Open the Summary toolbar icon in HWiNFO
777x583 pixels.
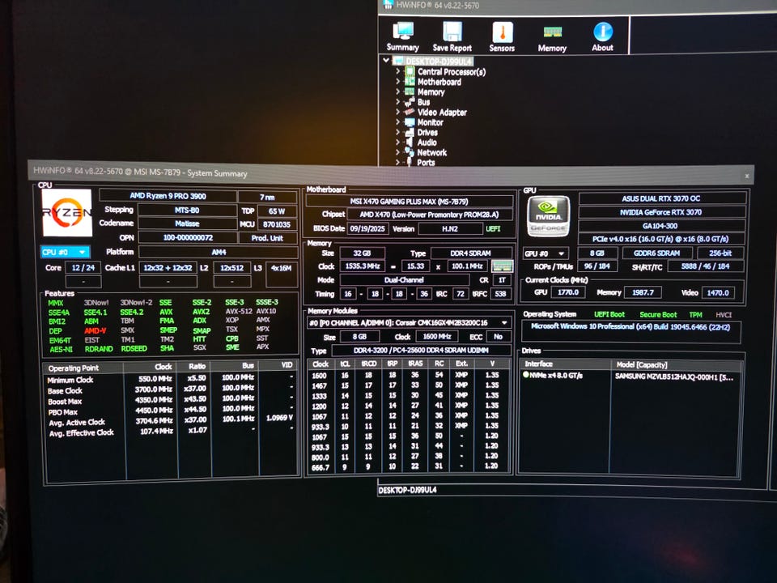coord(403,36)
